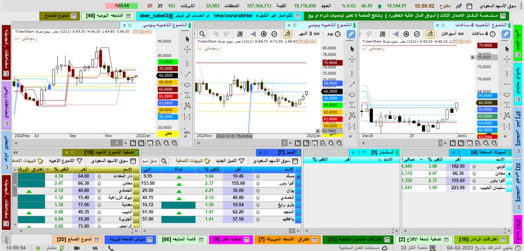Click the ادخل اسم search input field
The width and height of the screenshot is (524, 251).
pyautogui.click(x=151, y=161)
